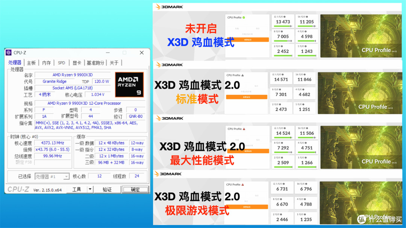Click the score card showing 4 598

pyautogui.click(x=307, y=36)
